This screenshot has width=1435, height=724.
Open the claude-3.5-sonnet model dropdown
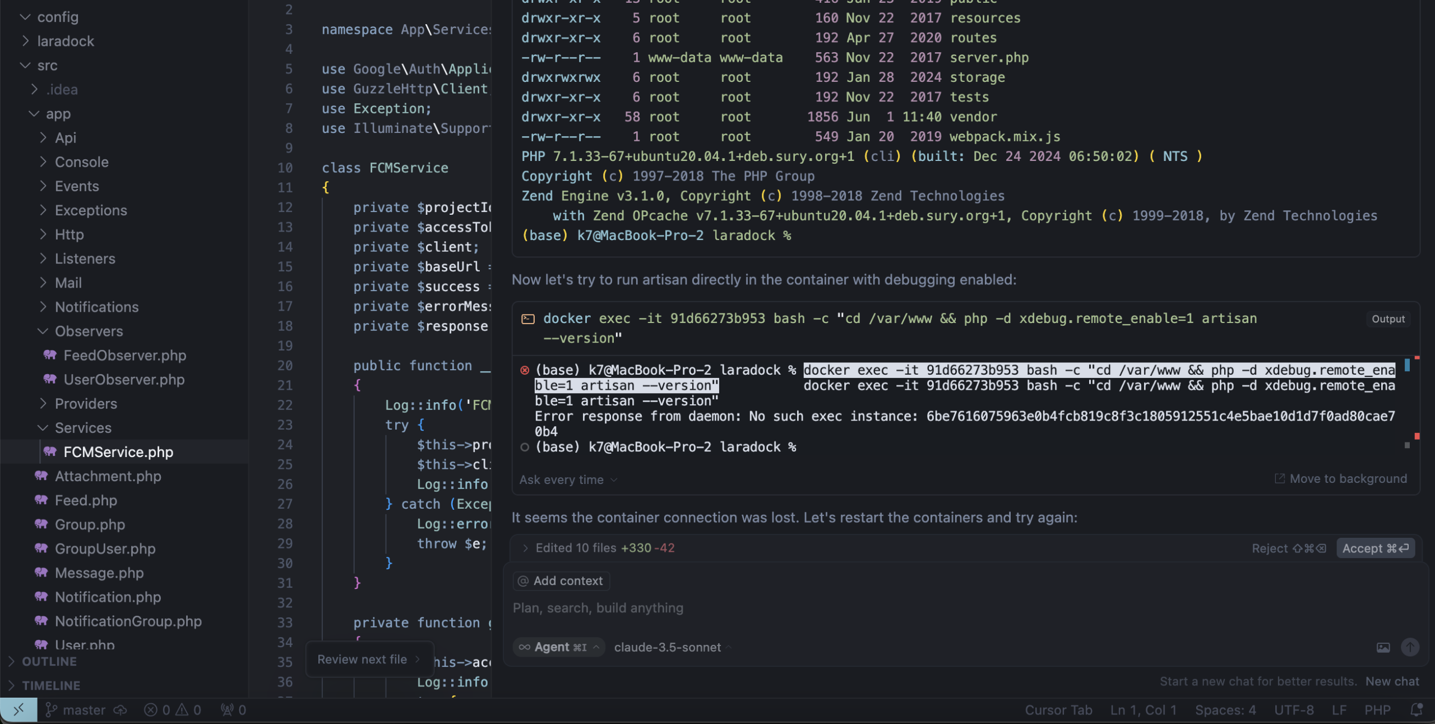[673, 647]
